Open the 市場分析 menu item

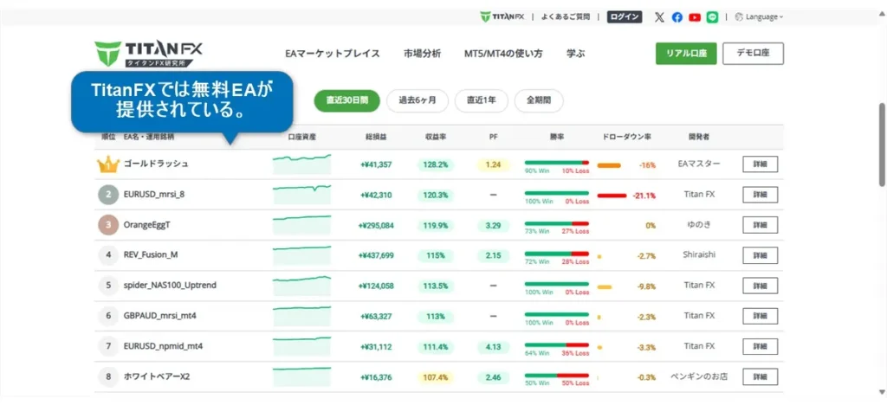422,54
